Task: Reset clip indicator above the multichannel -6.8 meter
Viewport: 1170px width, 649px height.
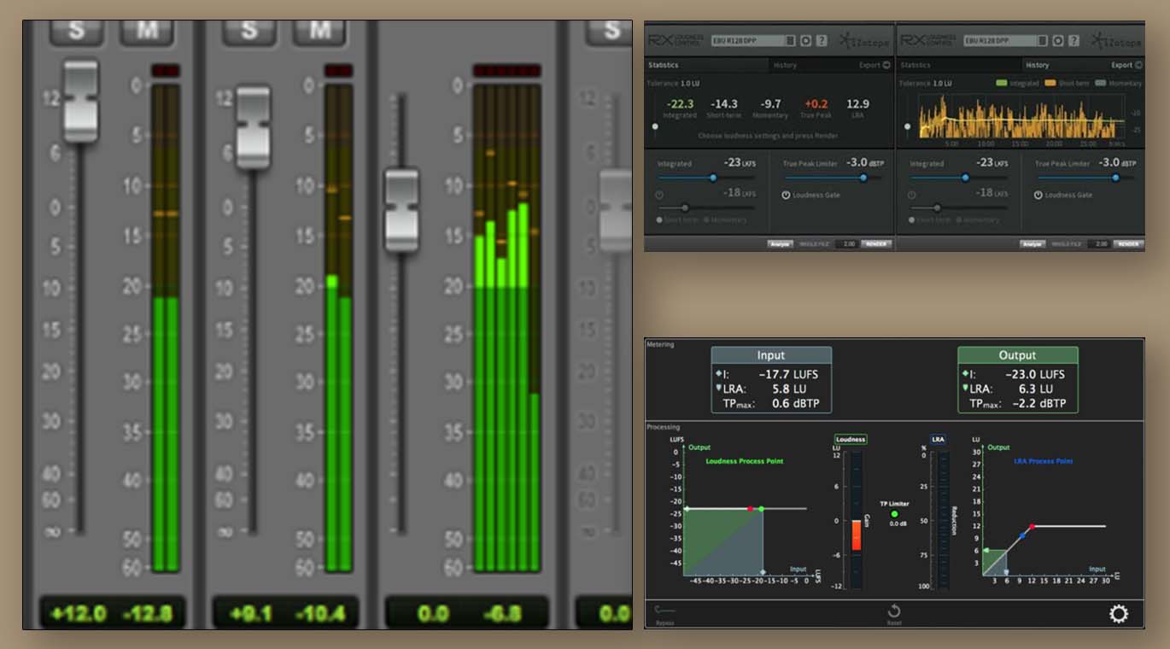Action: point(506,71)
